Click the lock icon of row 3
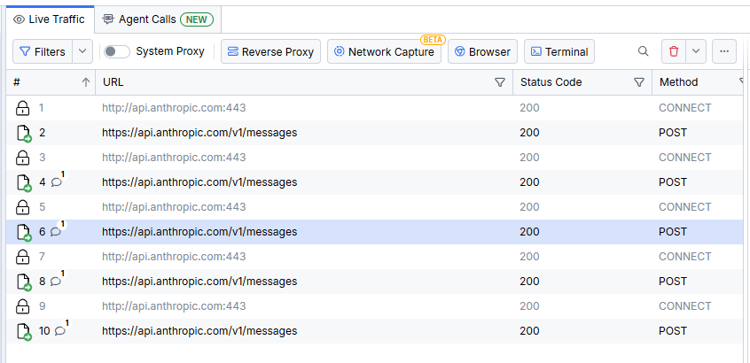Image resolution: width=750 pixels, height=363 pixels. point(22,158)
